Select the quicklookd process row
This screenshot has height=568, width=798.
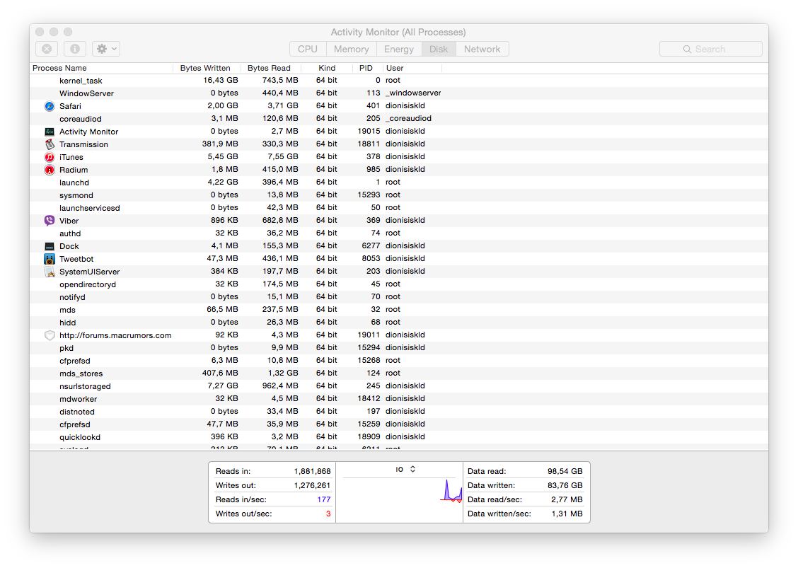[x=399, y=436]
